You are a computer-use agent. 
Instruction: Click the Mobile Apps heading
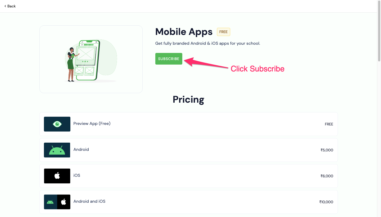pos(184,32)
